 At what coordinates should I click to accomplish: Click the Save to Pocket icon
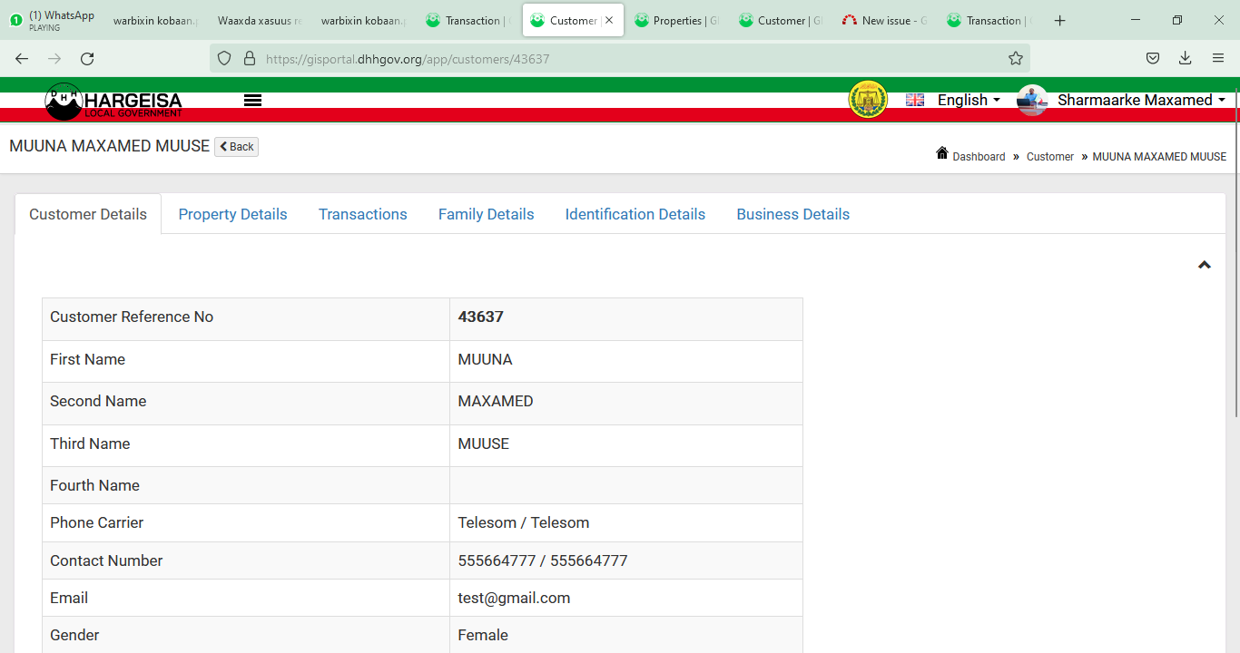1152,58
